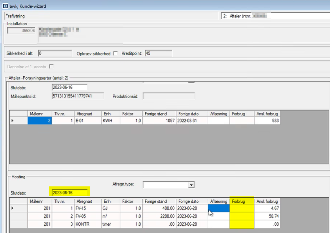Screen dimensions: 330x233
Task: Click the Målernr cell with value 2
Action: pyautogui.click(x=40, y=120)
